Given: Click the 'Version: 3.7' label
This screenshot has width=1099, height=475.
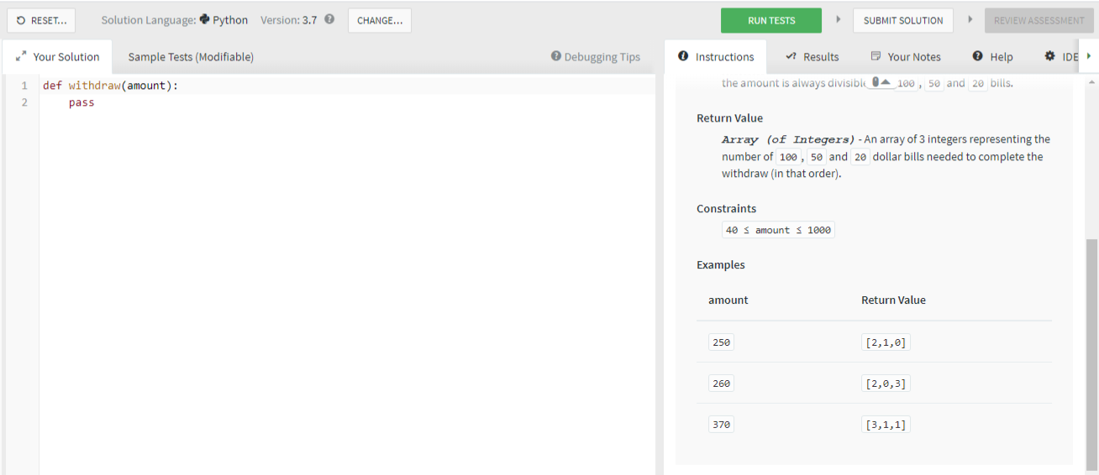Looking at the screenshot, I should tap(289, 20).
